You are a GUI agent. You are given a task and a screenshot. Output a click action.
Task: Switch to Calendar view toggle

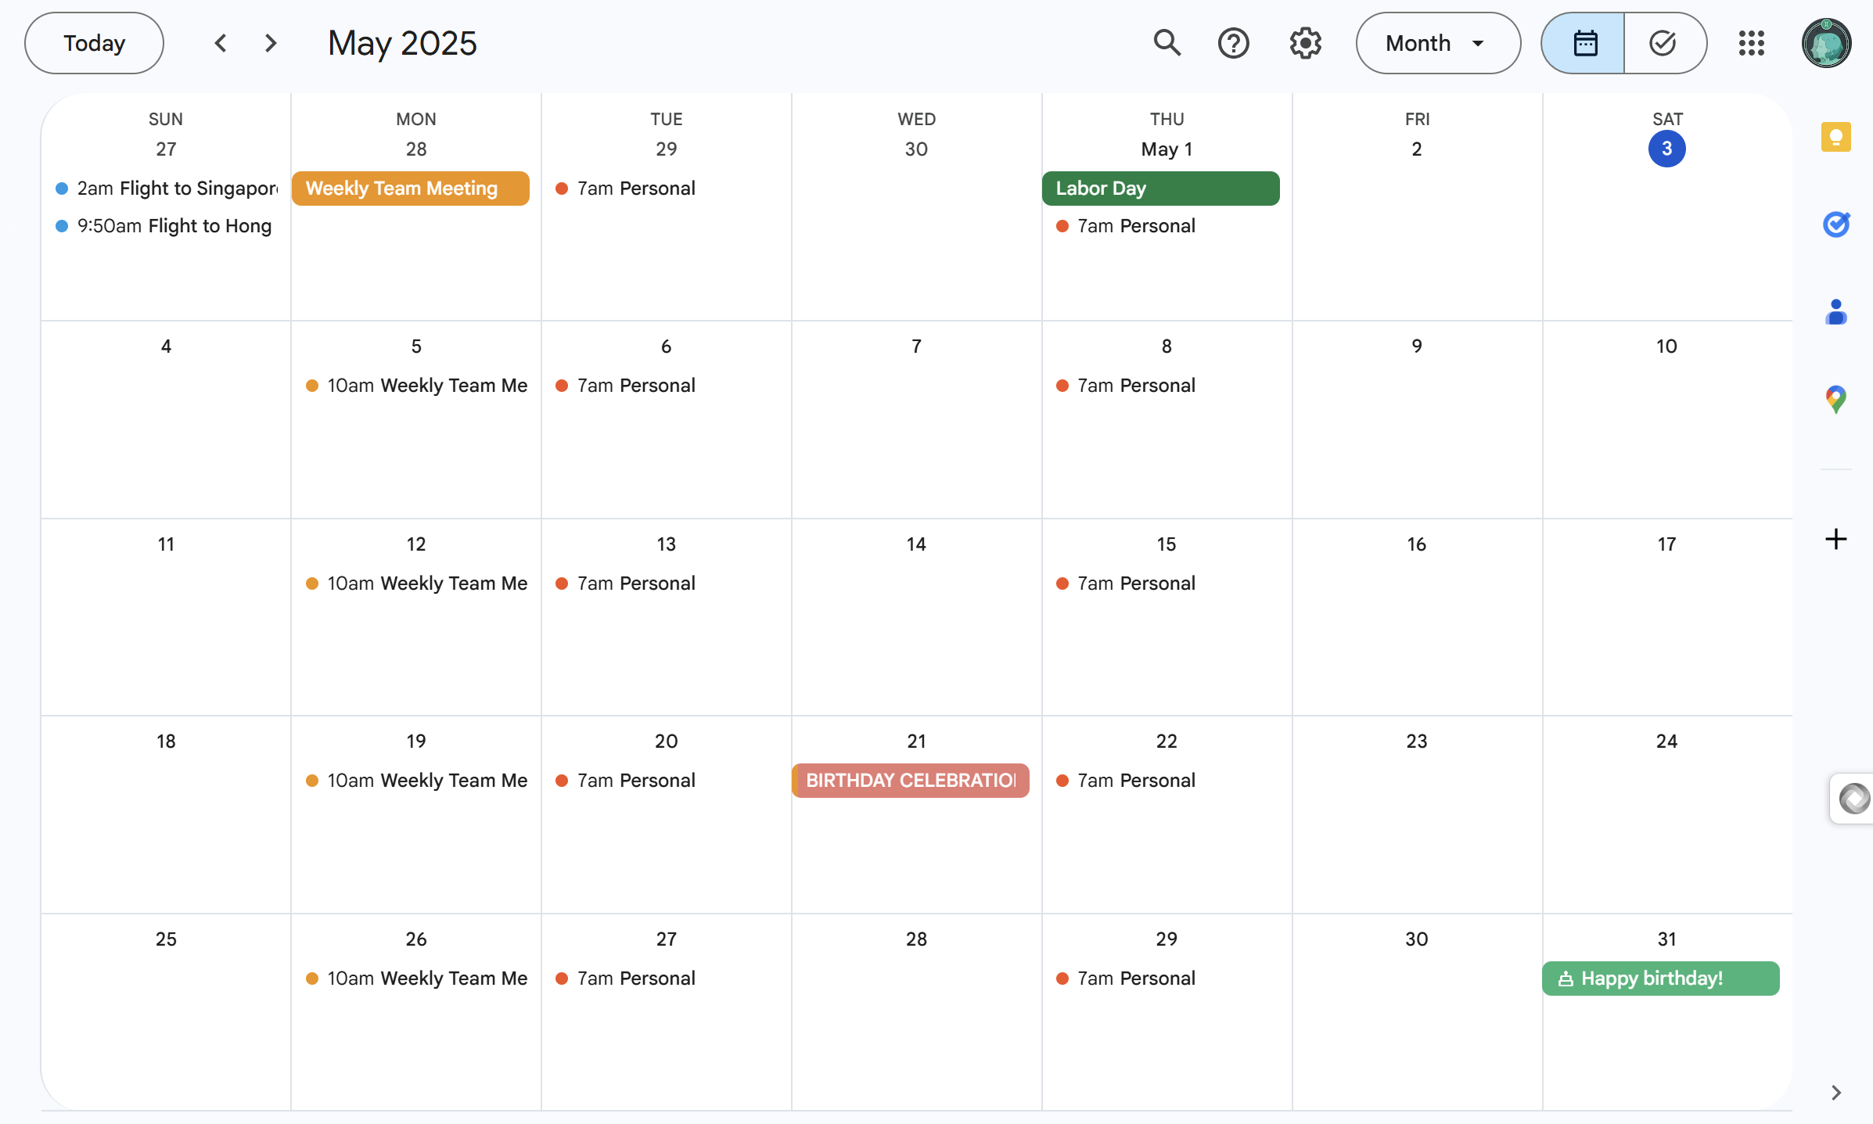click(x=1584, y=43)
